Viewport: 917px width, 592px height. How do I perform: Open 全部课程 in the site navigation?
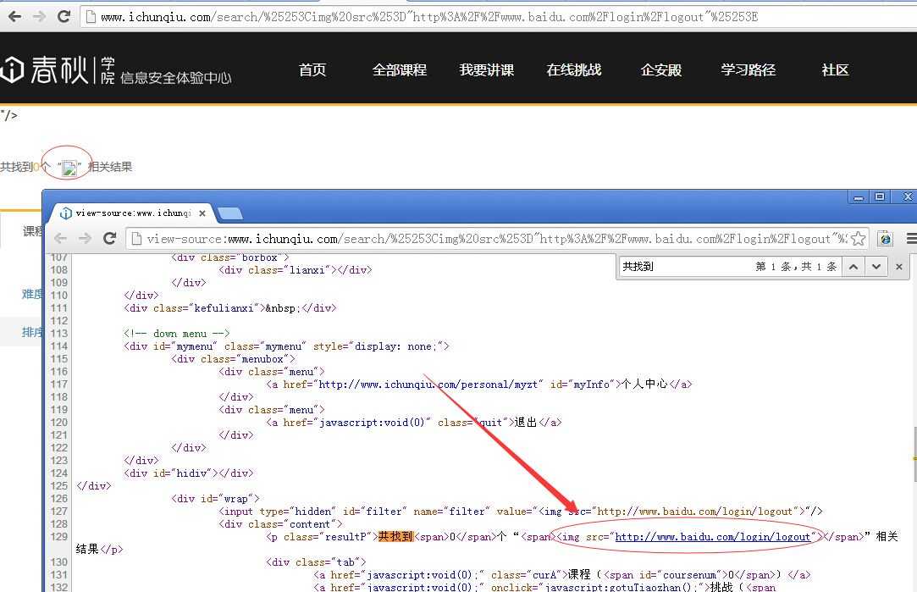click(400, 69)
